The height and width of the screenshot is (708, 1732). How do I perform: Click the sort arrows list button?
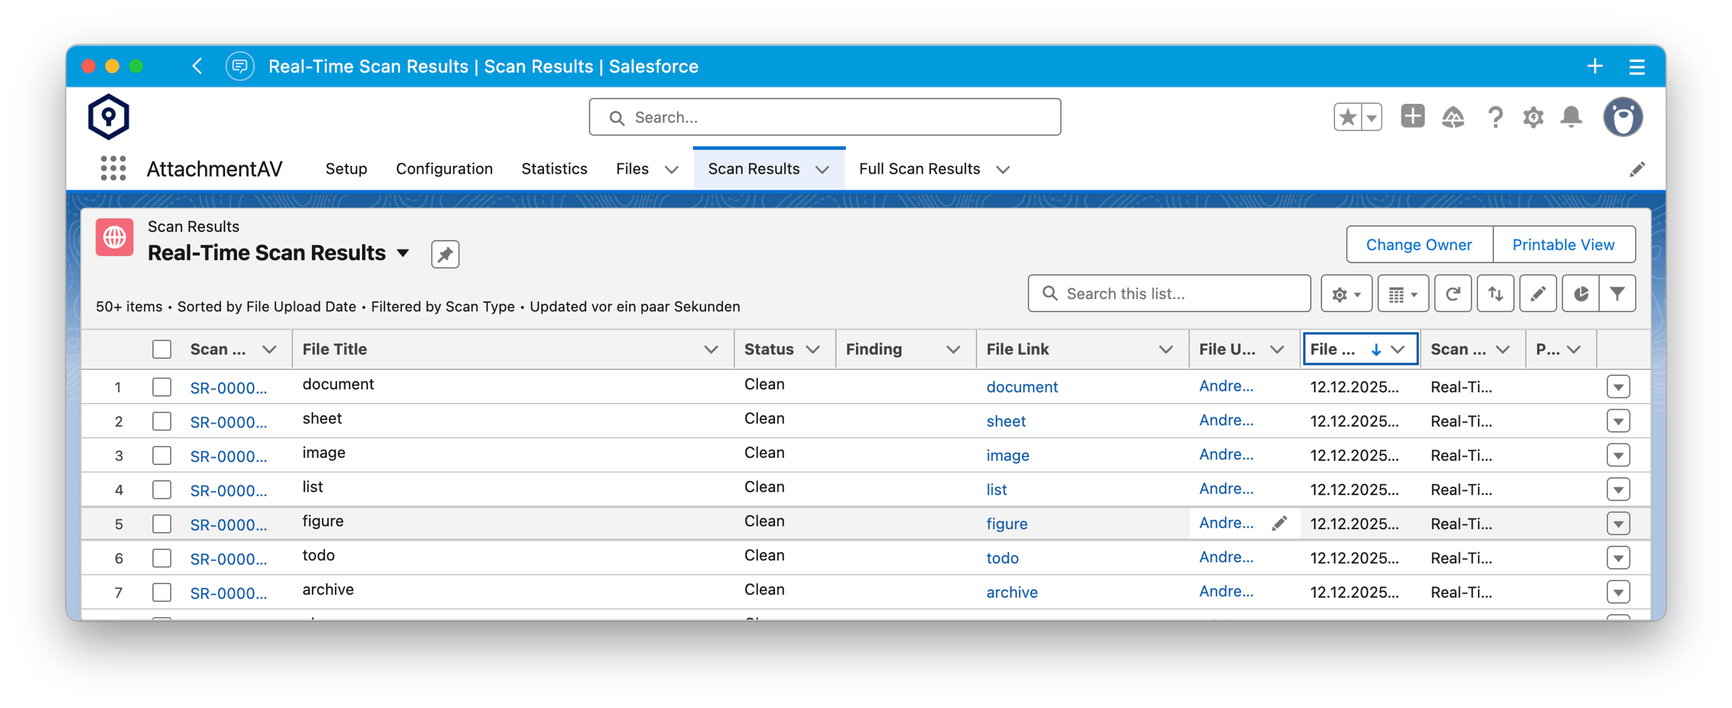pyautogui.click(x=1495, y=293)
